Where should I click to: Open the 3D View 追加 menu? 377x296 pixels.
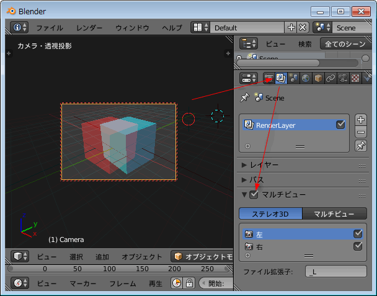click(102, 257)
